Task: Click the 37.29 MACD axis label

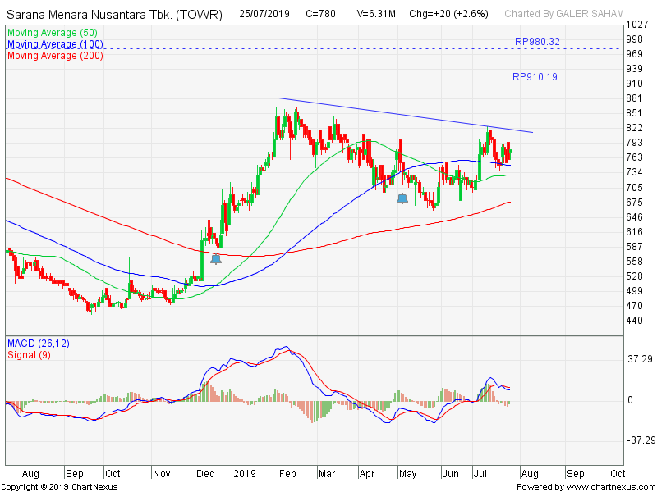Action: 640,359
